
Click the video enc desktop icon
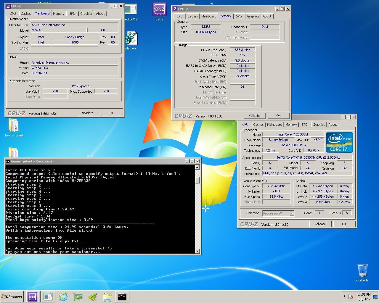coord(131,41)
